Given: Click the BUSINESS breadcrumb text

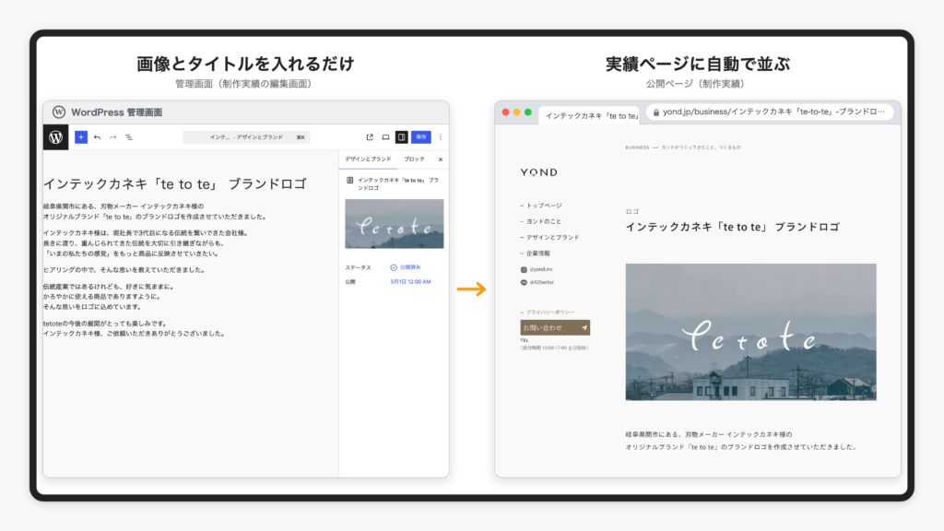Looking at the screenshot, I should (x=637, y=147).
